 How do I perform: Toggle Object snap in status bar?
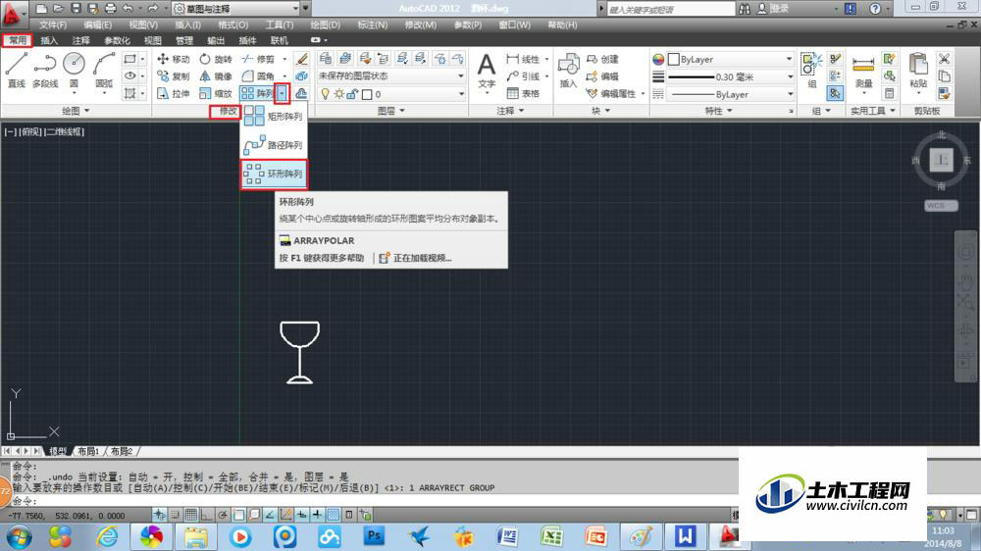[x=238, y=515]
